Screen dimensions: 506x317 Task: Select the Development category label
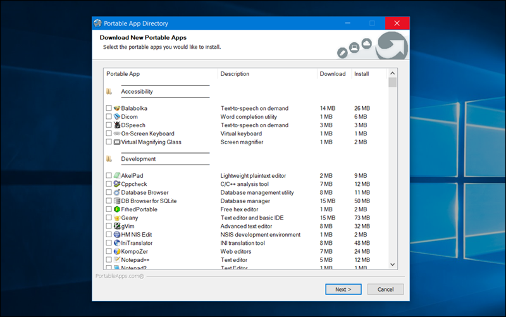tap(138, 159)
